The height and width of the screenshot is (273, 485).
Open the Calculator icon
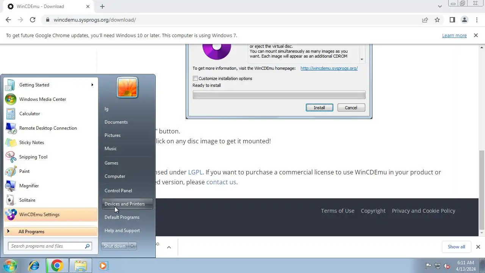pos(11,114)
